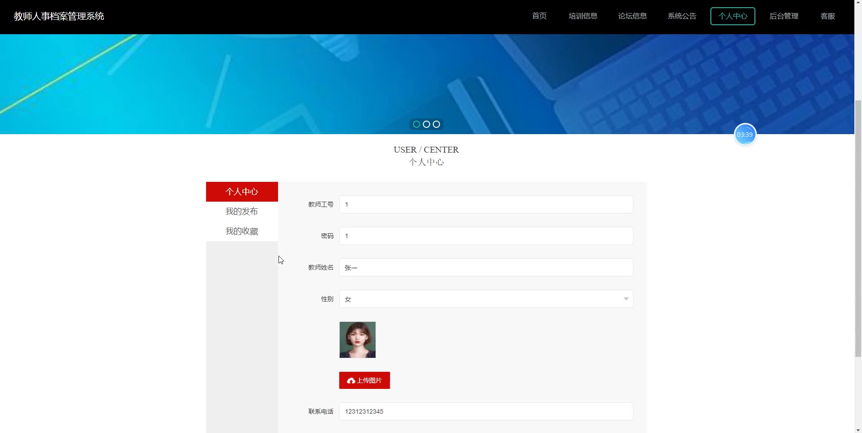Go to 培训信息 page

coord(583,16)
